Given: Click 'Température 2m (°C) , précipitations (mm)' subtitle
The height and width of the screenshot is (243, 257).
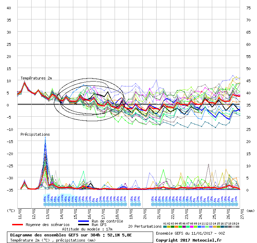Looking at the screenshot, I should coord(53,240).
